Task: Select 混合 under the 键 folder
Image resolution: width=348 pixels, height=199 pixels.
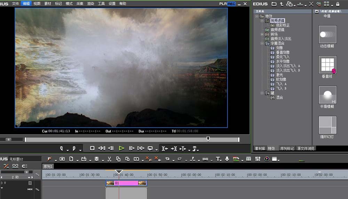Action: point(279,97)
